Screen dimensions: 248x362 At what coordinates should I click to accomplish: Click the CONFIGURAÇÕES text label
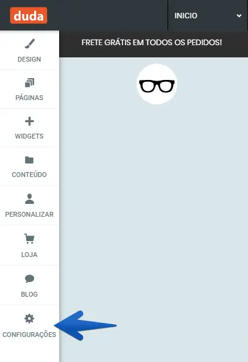pos(29,335)
